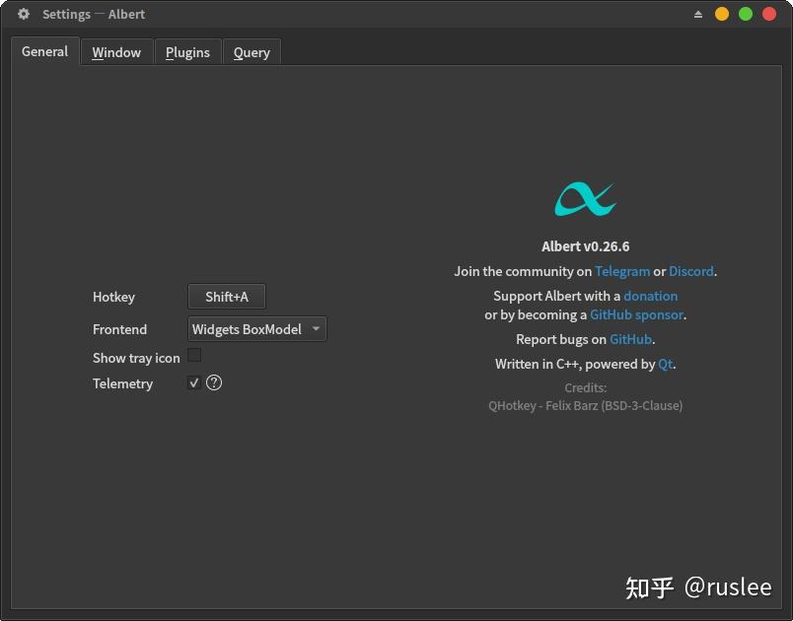Click the Albert alpha logo

point(586,200)
